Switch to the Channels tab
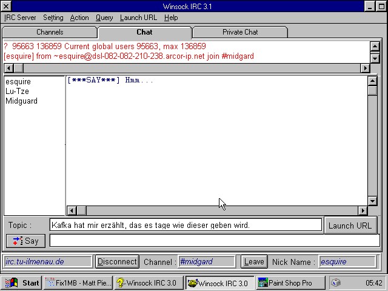This screenshot has width=388, height=291. 50,32
